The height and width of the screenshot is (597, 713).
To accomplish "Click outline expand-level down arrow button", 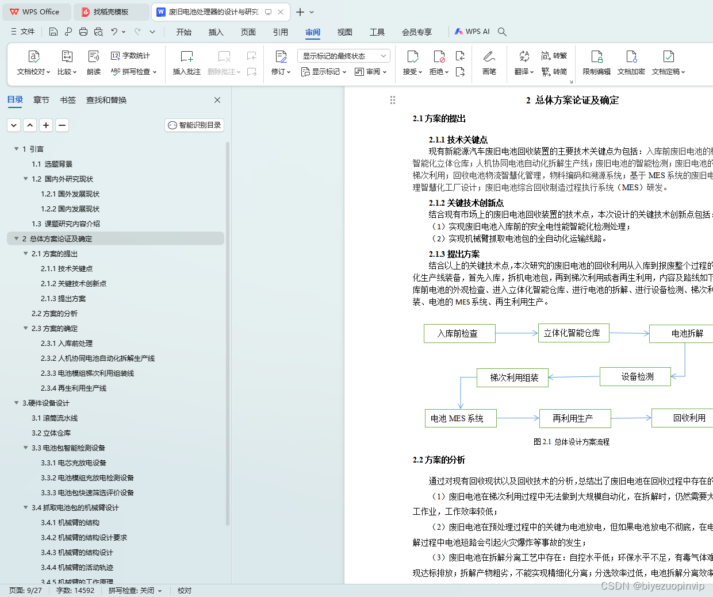I will pos(14,125).
